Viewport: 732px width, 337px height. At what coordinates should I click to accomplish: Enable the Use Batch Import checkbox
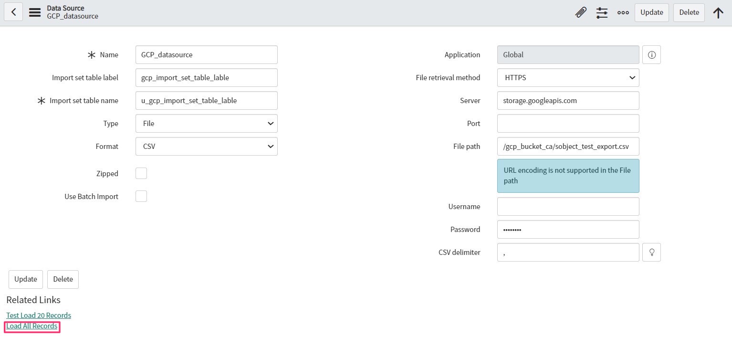click(141, 196)
